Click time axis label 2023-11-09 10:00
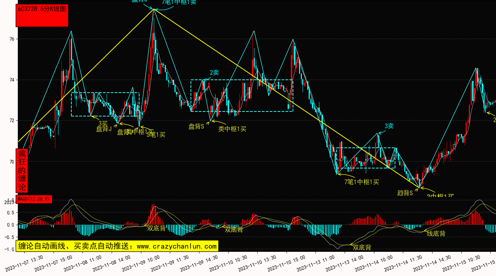Screen dimensions: 496x276 [x=141, y=263]
